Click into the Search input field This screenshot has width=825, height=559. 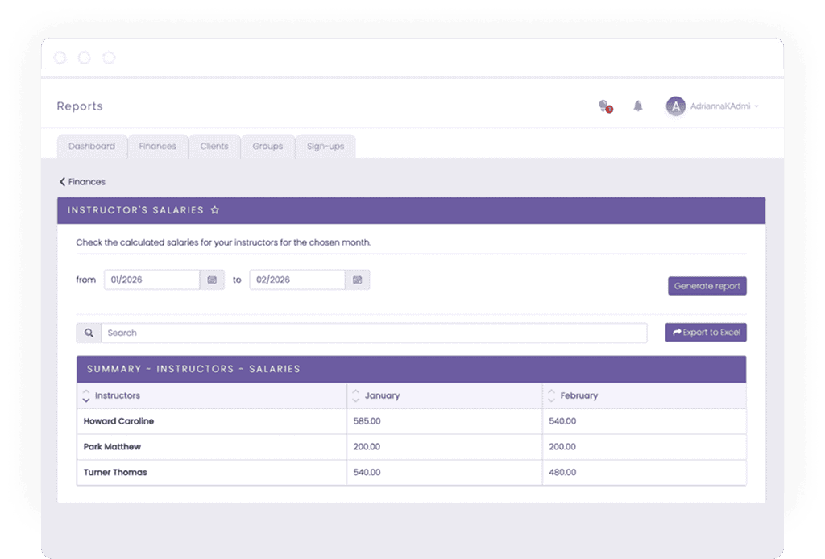374,333
